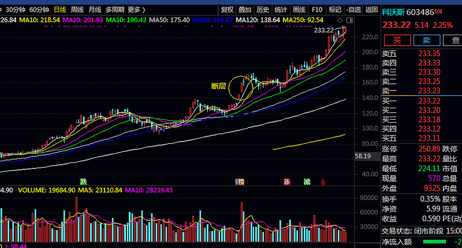Click the 卖四 price 233.33
This screenshot has width=462, height=248.
coord(429,63)
